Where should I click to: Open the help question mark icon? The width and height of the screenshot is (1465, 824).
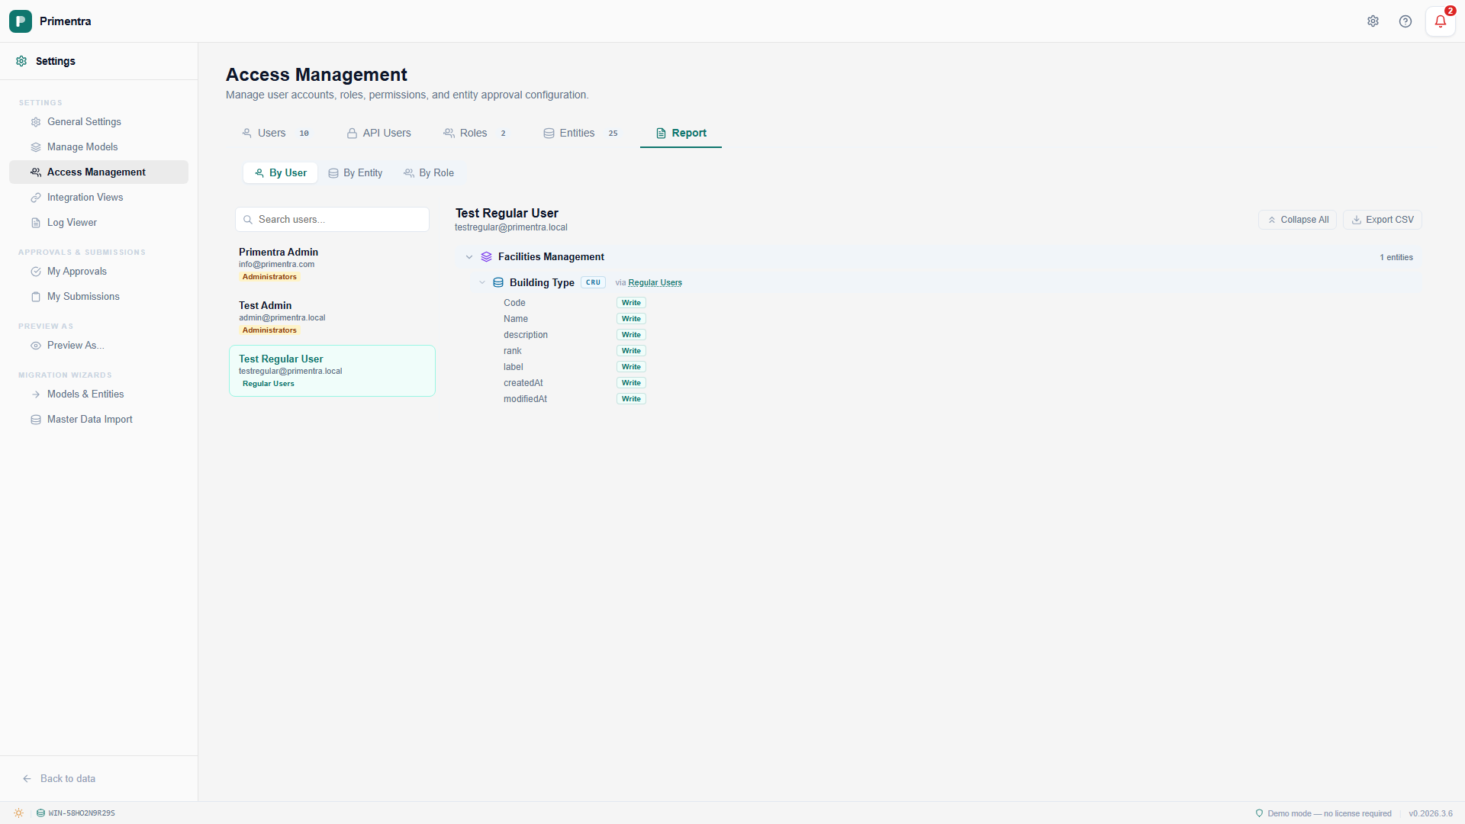(1405, 21)
